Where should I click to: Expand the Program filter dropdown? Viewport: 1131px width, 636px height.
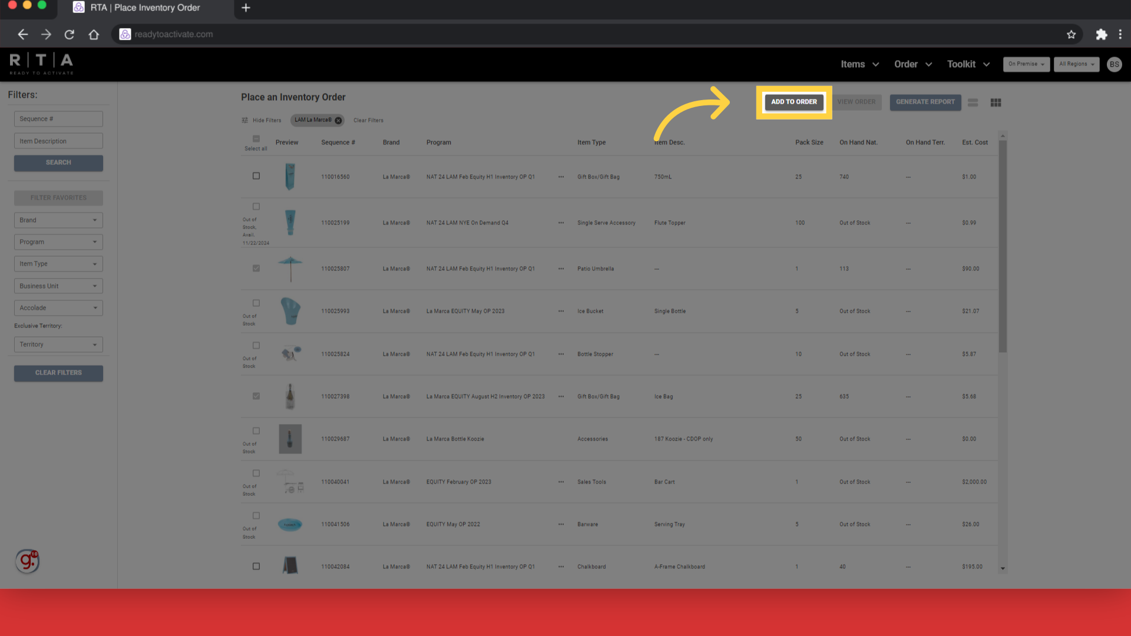pyautogui.click(x=58, y=242)
